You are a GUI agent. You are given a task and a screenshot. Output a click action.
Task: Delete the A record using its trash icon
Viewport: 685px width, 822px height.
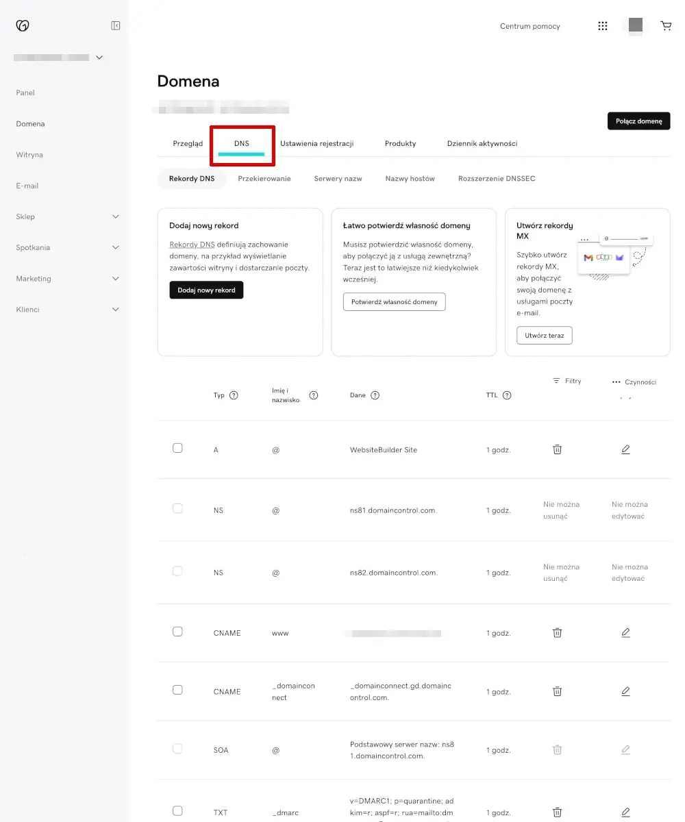(x=557, y=449)
